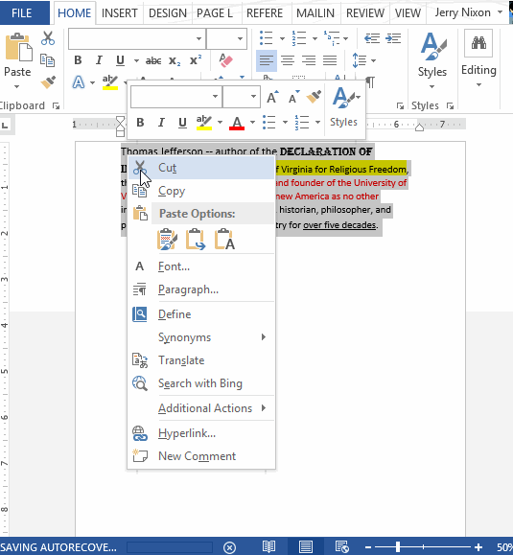
Task: Toggle Bold in the mini toolbar
Action: tap(140, 123)
